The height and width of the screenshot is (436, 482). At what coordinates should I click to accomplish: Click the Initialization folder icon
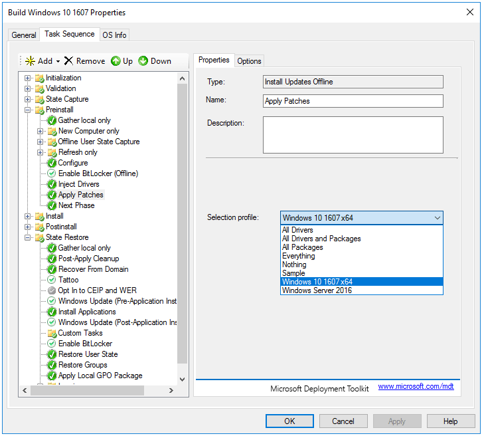click(x=40, y=78)
